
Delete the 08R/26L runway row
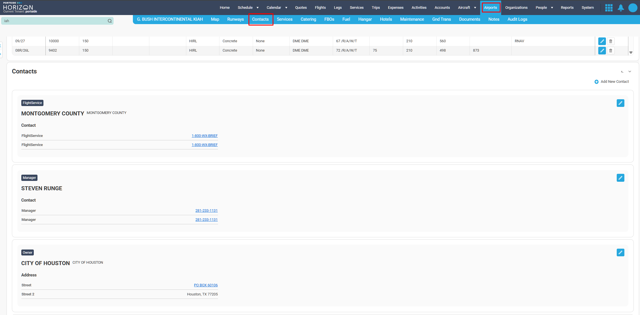[x=610, y=50]
